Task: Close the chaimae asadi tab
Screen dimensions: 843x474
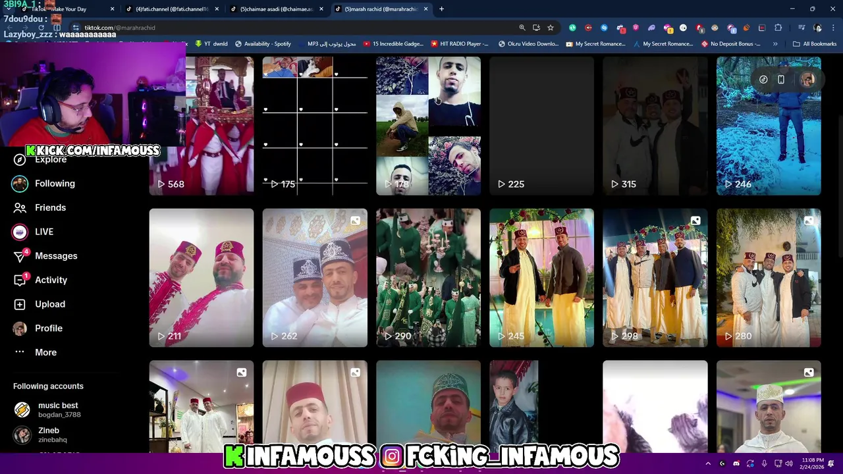Action: [321, 9]
